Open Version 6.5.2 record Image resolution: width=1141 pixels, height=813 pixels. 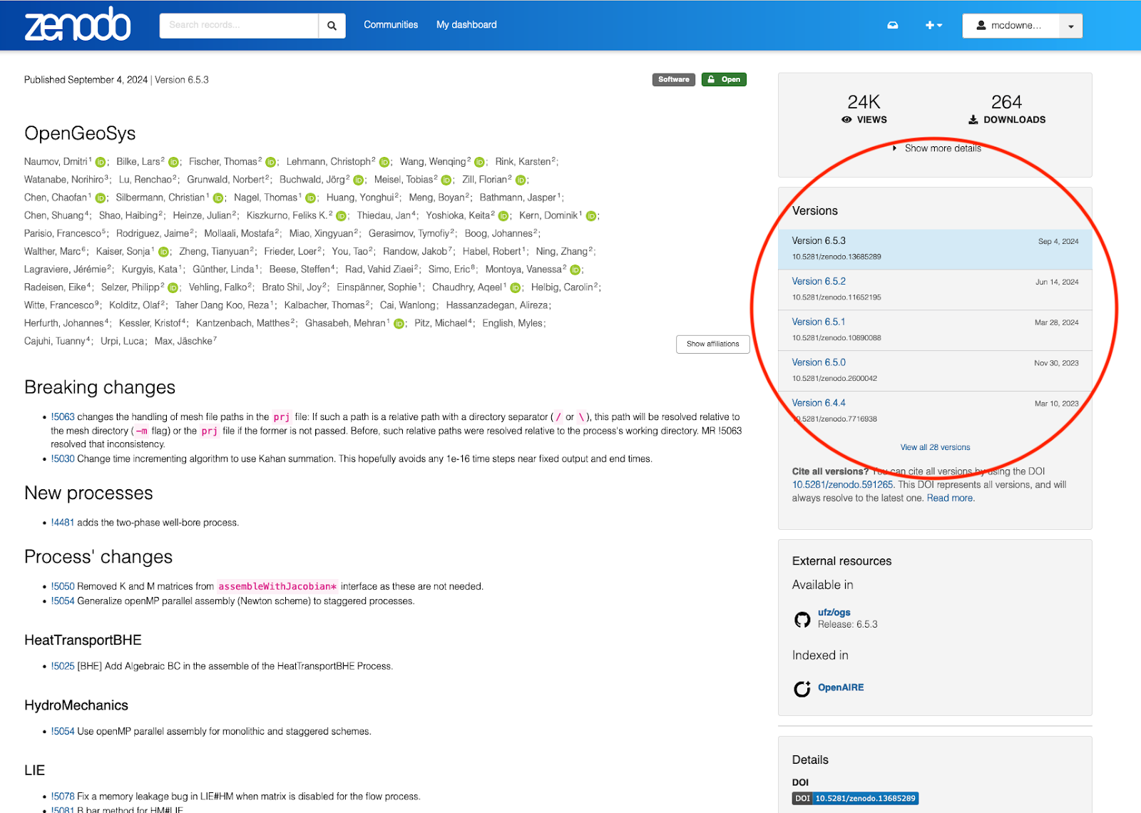[819, 281]
